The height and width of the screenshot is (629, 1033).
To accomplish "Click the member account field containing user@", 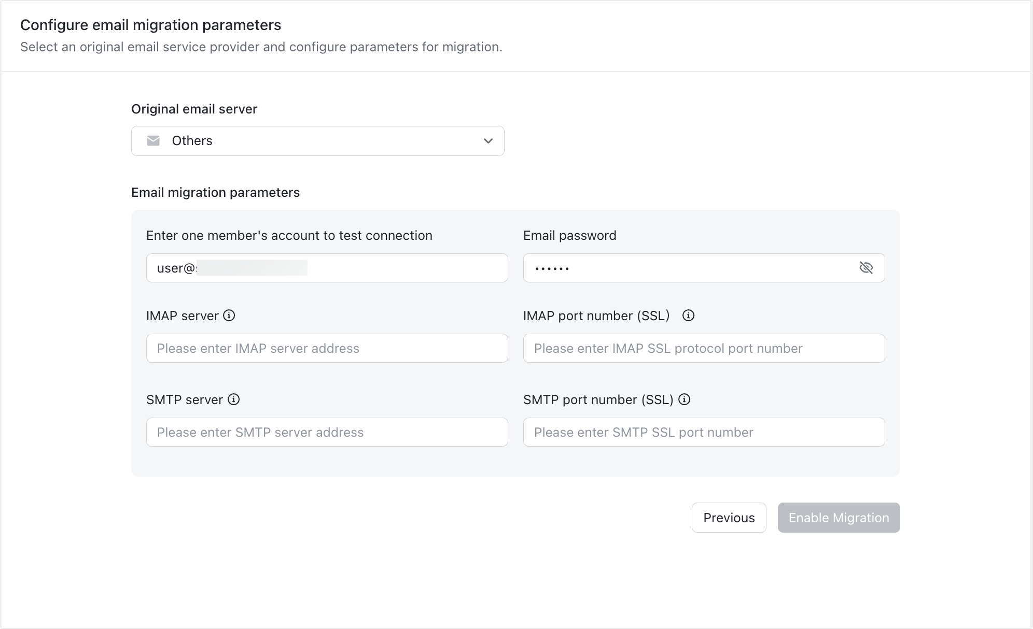I will coord(327,268).
